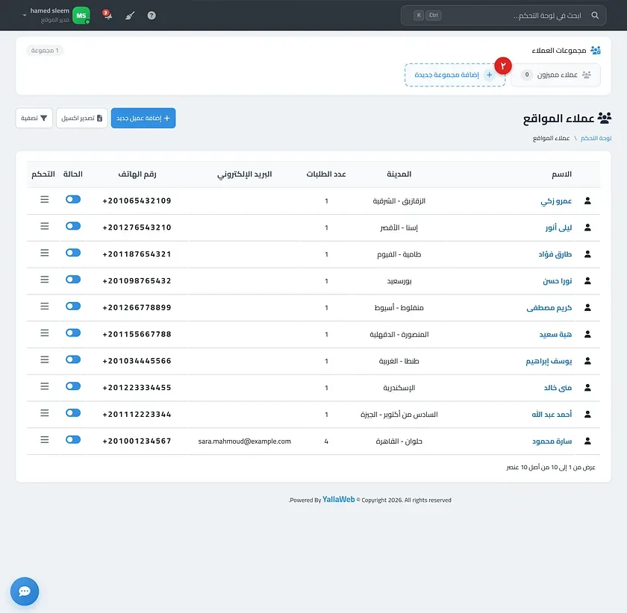Focus the dashboard search field

(x=503, y=16)
